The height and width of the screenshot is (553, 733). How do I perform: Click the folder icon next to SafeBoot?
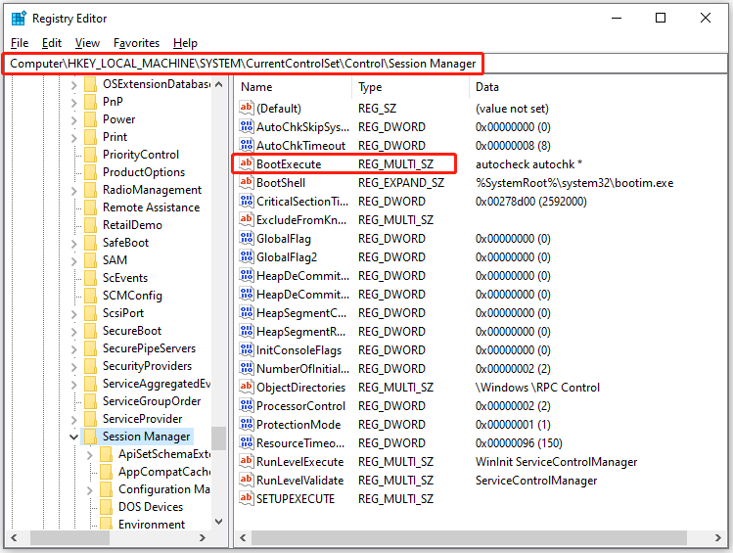point(90,242)
